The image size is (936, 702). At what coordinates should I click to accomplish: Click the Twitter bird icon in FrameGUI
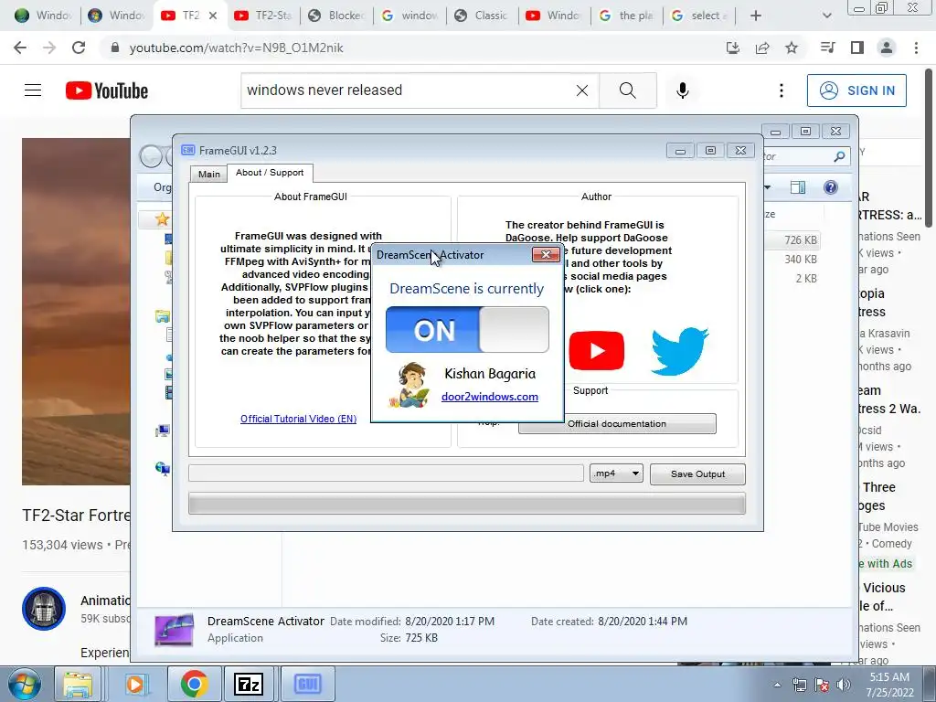[679, 350]
